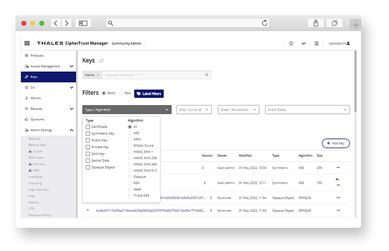Screen dimensions: 389x251
Task: Show all browser tabs
Action: click(335, 23)
